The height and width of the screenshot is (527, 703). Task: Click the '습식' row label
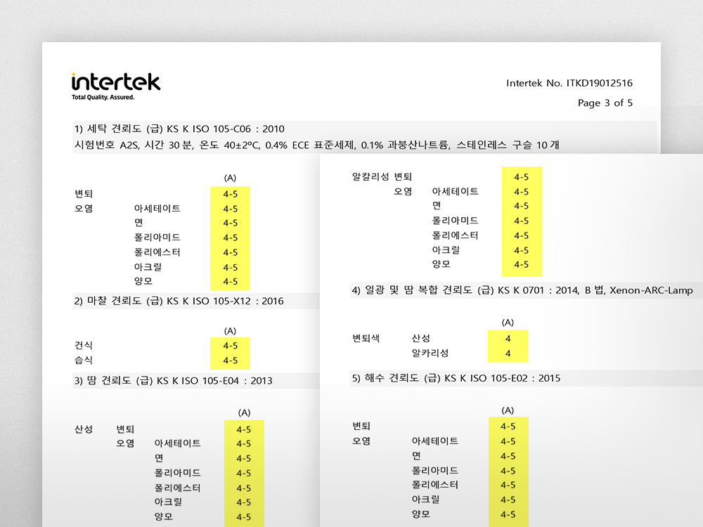pyautogui.click(x=84, y=360)
